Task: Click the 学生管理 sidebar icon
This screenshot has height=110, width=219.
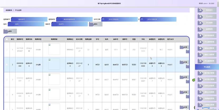Action: click(x=201, y=23)
